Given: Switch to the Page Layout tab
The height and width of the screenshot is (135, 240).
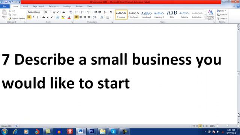Looking at the screenshot, I should pyautogui.click(x=38, y=6).
